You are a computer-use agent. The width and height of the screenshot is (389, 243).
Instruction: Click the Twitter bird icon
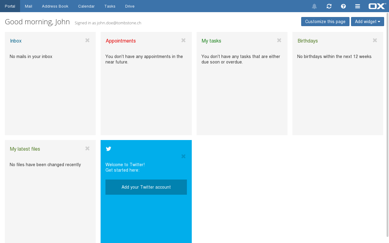[108, 149]
